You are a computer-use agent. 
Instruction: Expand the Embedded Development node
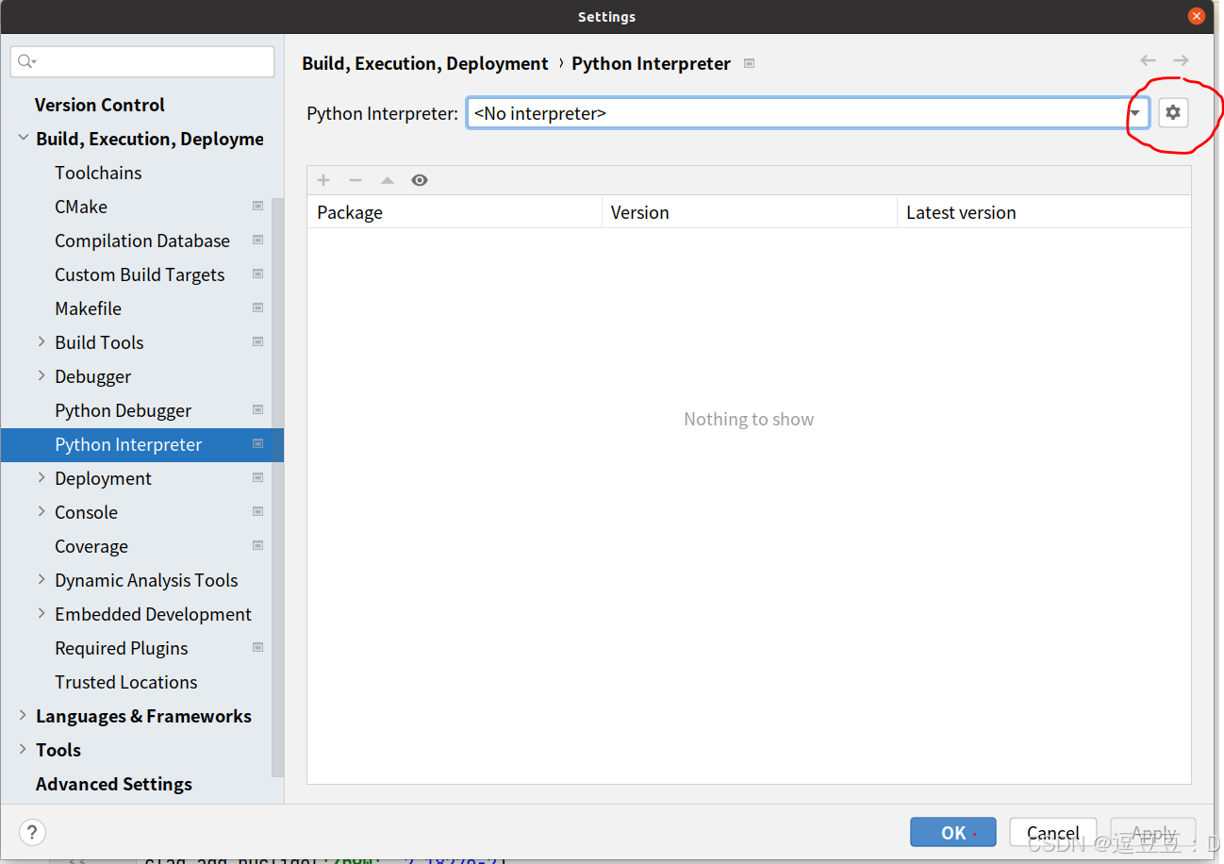click(x=41, y=613)
